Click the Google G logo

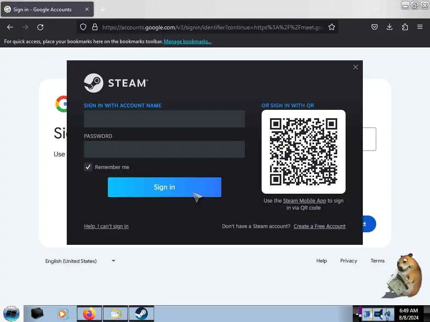[61, 104]
